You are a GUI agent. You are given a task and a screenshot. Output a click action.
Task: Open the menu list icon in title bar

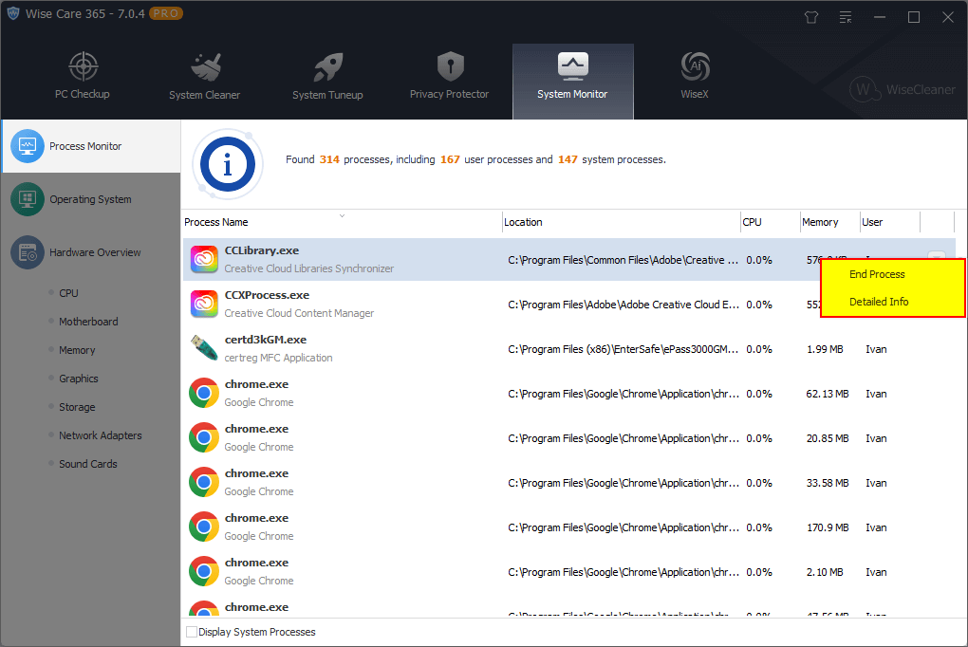point(846,17)
